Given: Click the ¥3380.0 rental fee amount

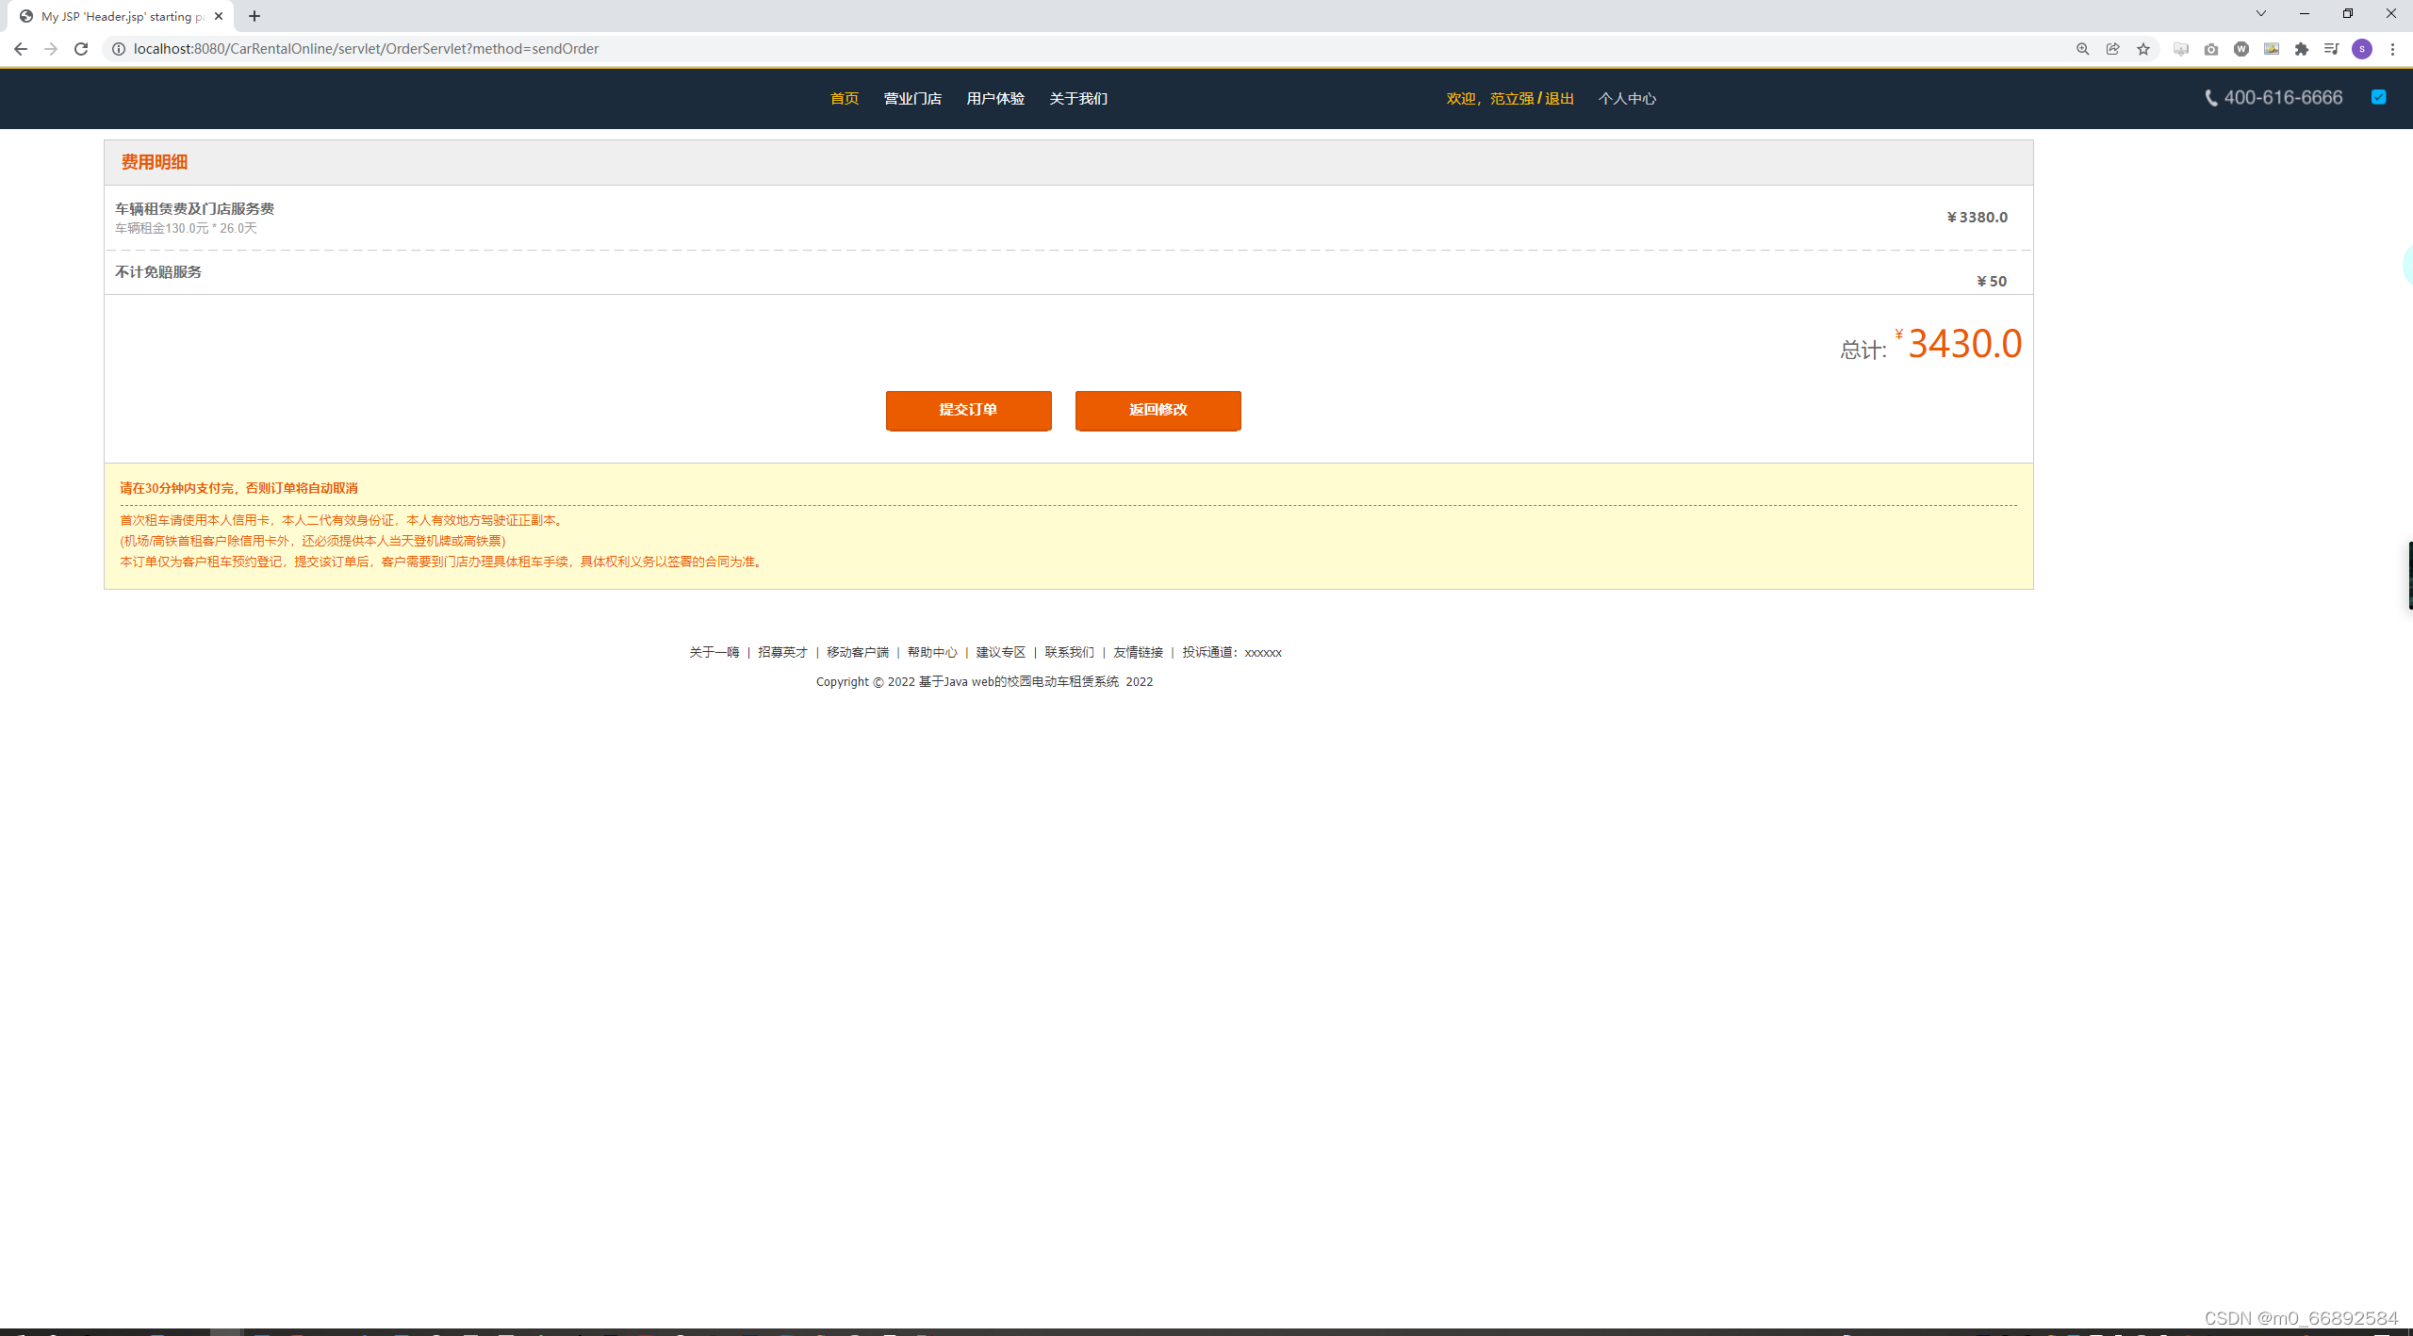Looking at the screenshot, I should (x=1978, y=218).
